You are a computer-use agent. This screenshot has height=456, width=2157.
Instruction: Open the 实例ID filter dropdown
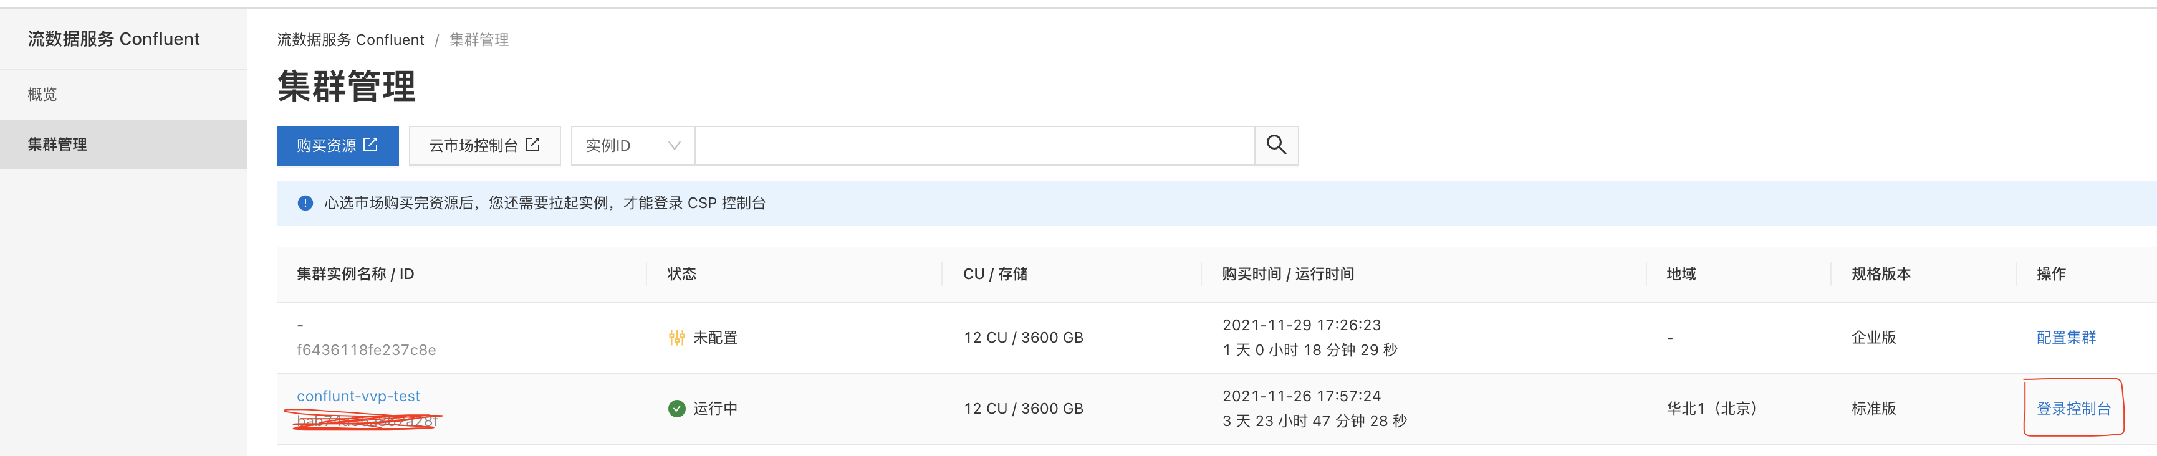632,146
